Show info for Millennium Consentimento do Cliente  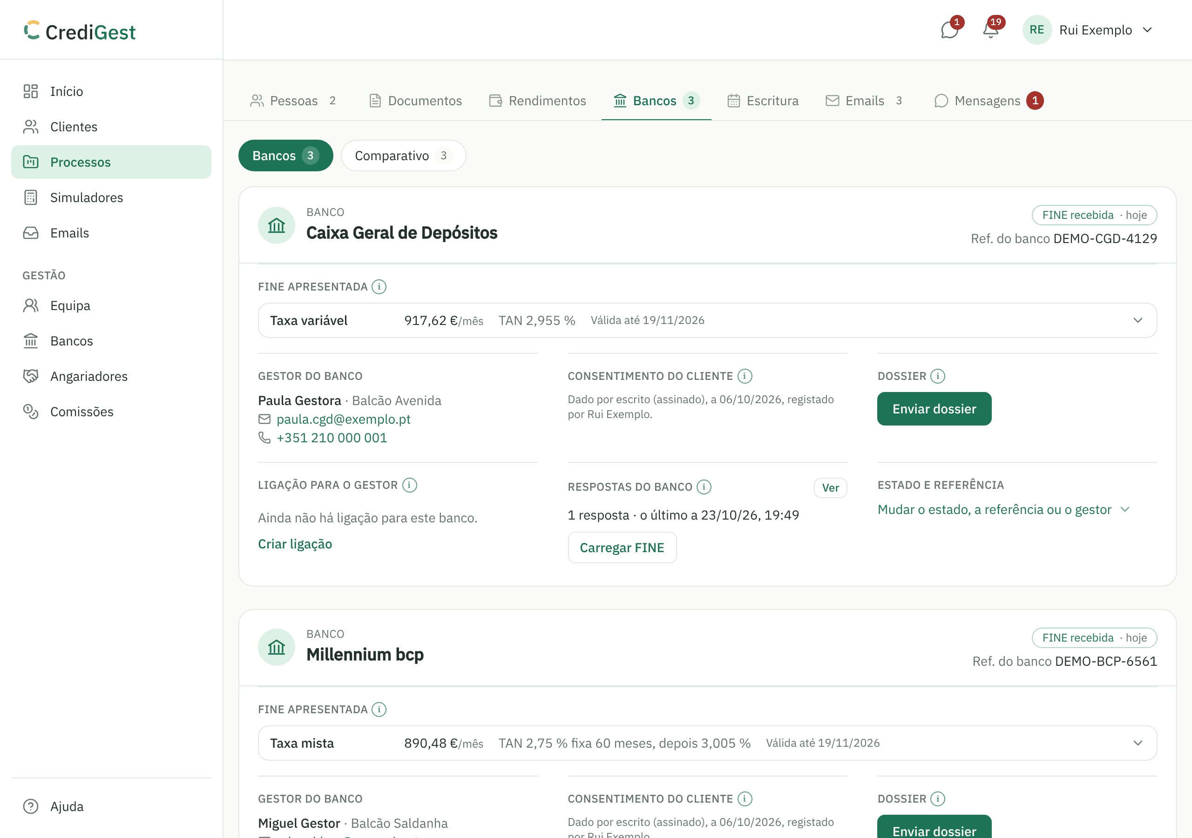[x=745, y=798]
